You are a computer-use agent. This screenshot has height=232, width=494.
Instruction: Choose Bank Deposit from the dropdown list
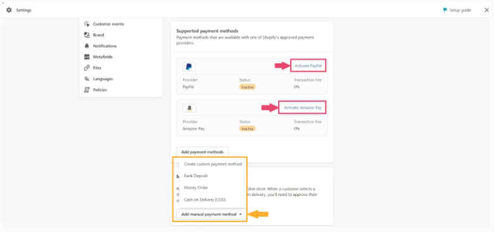196,176
